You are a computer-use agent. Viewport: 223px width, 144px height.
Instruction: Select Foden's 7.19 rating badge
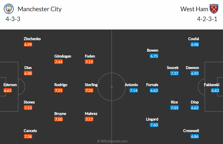coord(89,62)
